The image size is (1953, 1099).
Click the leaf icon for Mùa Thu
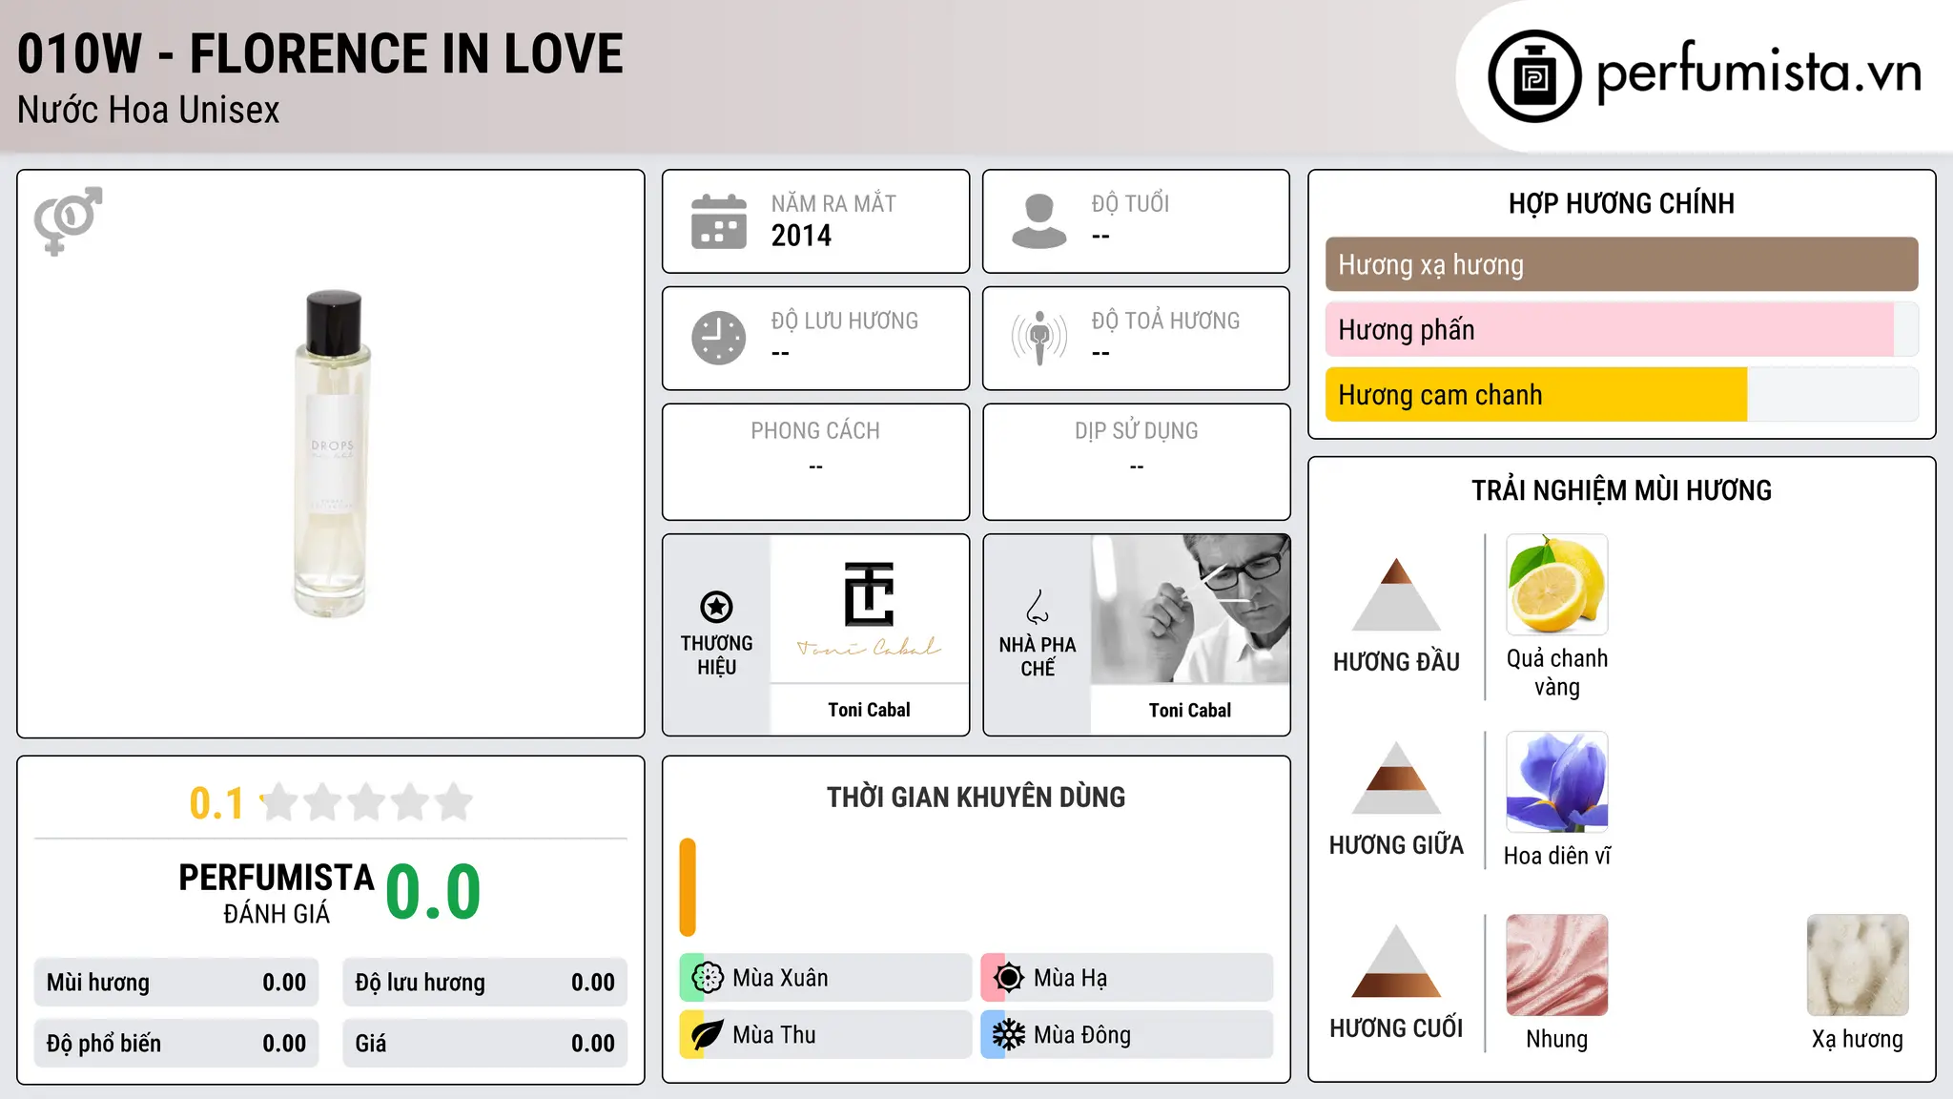[708, 1035]
